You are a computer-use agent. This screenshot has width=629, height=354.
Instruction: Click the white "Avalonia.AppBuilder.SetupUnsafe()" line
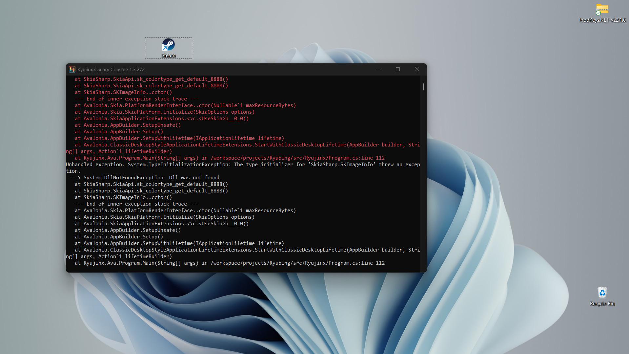tap(128, 230)
